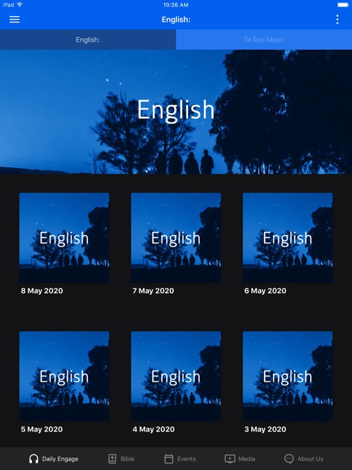Image resolution: width=352 pixels, height=470 pixels.
Task: Open the 4 May 2020 thumbnail
Action: point(176,376)
